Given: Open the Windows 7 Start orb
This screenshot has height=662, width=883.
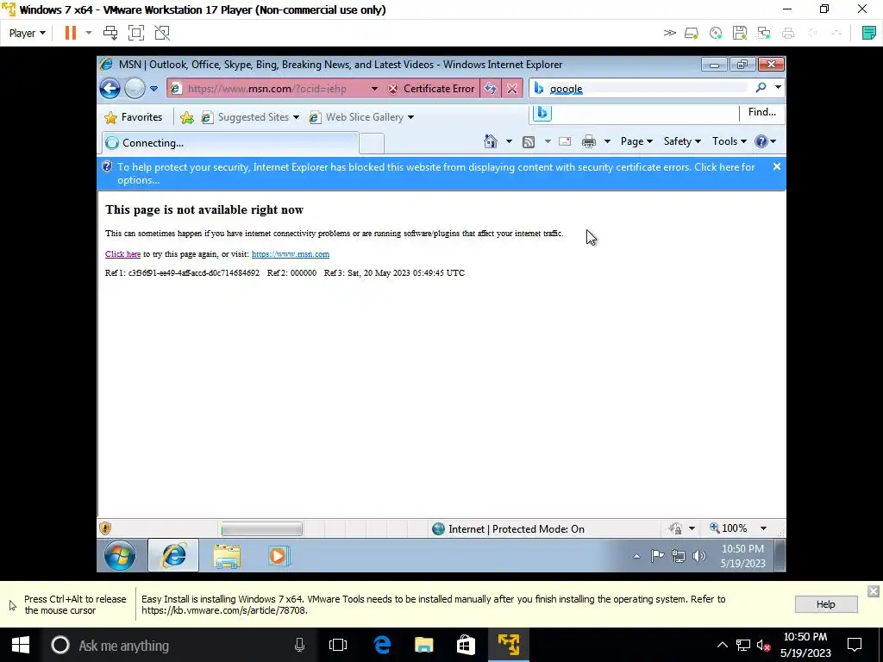Looking at the screenshot, I should pyautogui.click(x=120, y=556).
